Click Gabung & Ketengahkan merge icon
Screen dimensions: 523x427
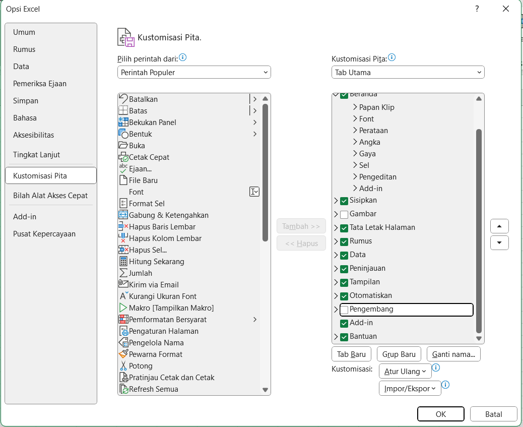(x=123, y=215)
